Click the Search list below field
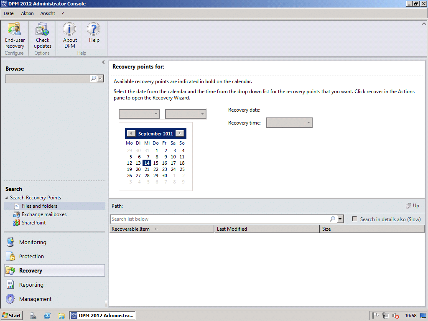Image resolution: width=428 pixels, height=321 pixels. pos(220,219)
